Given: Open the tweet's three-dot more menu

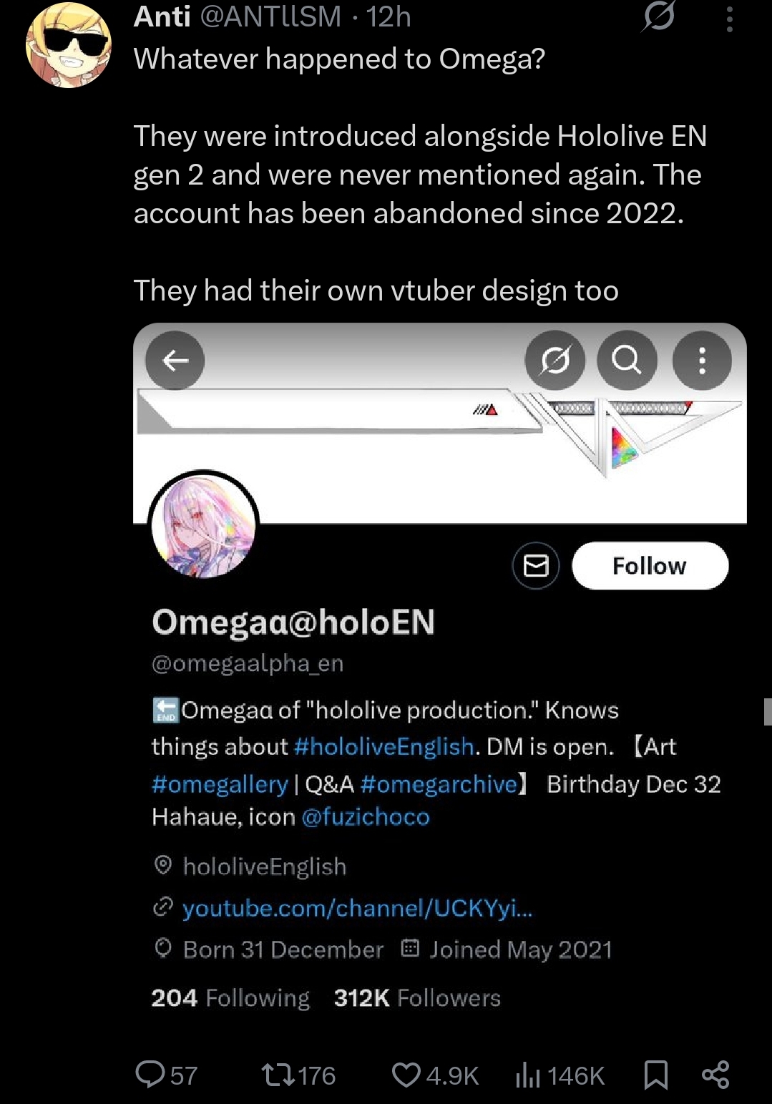Looking at the screenshot, I should click(729, 19).
